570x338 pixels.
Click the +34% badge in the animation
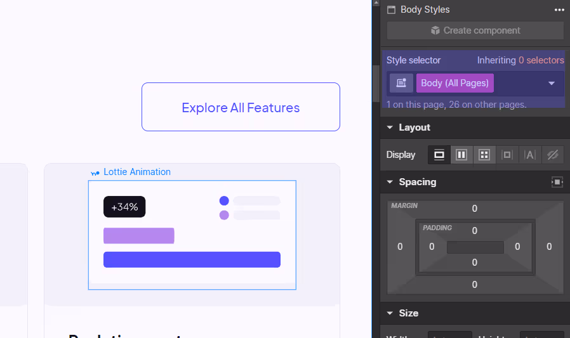[x=124, y=207]
